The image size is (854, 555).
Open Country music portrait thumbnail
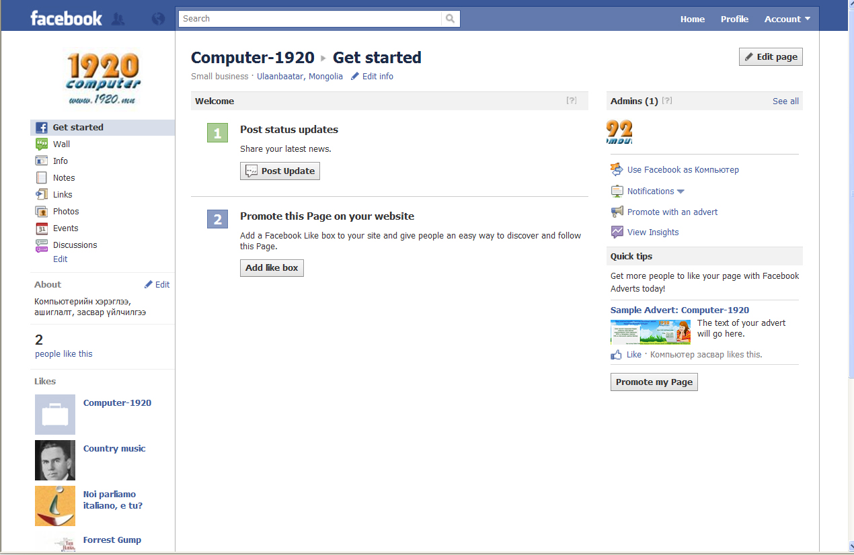(55, 460)
